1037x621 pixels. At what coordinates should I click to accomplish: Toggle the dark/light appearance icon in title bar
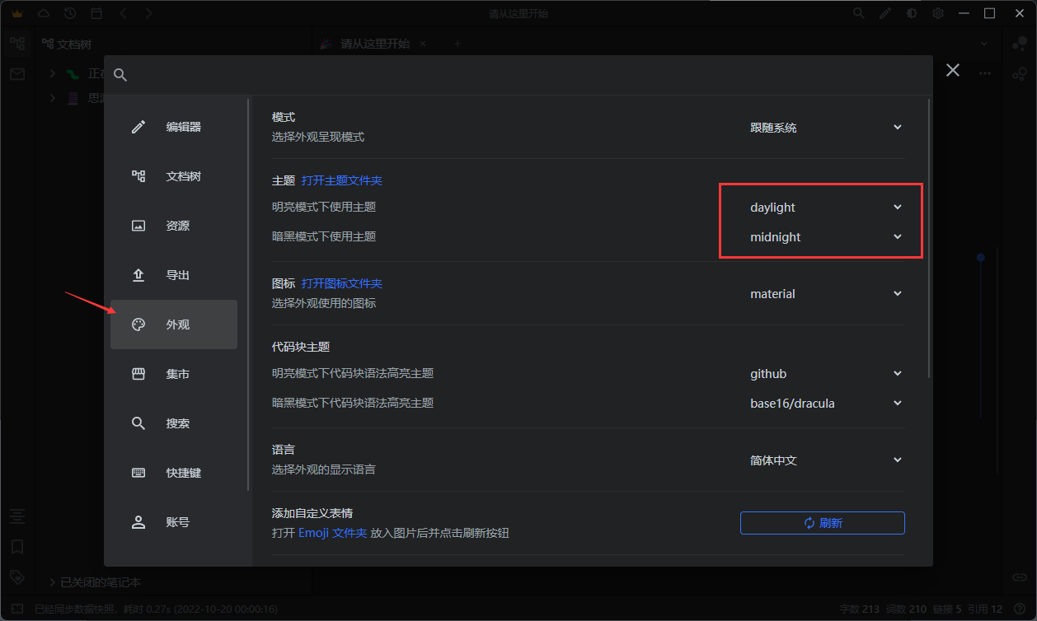(912, 13)
